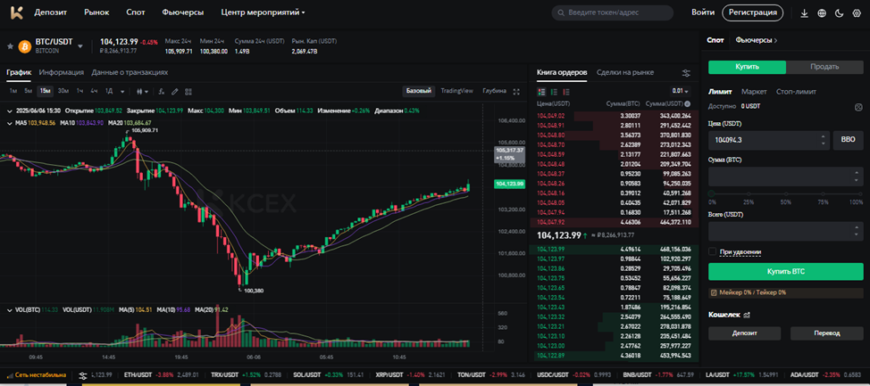Image resolution: width=870 pixels, height=386 pixels.
Task: Show only buy orders view
Action: (554, 92)
